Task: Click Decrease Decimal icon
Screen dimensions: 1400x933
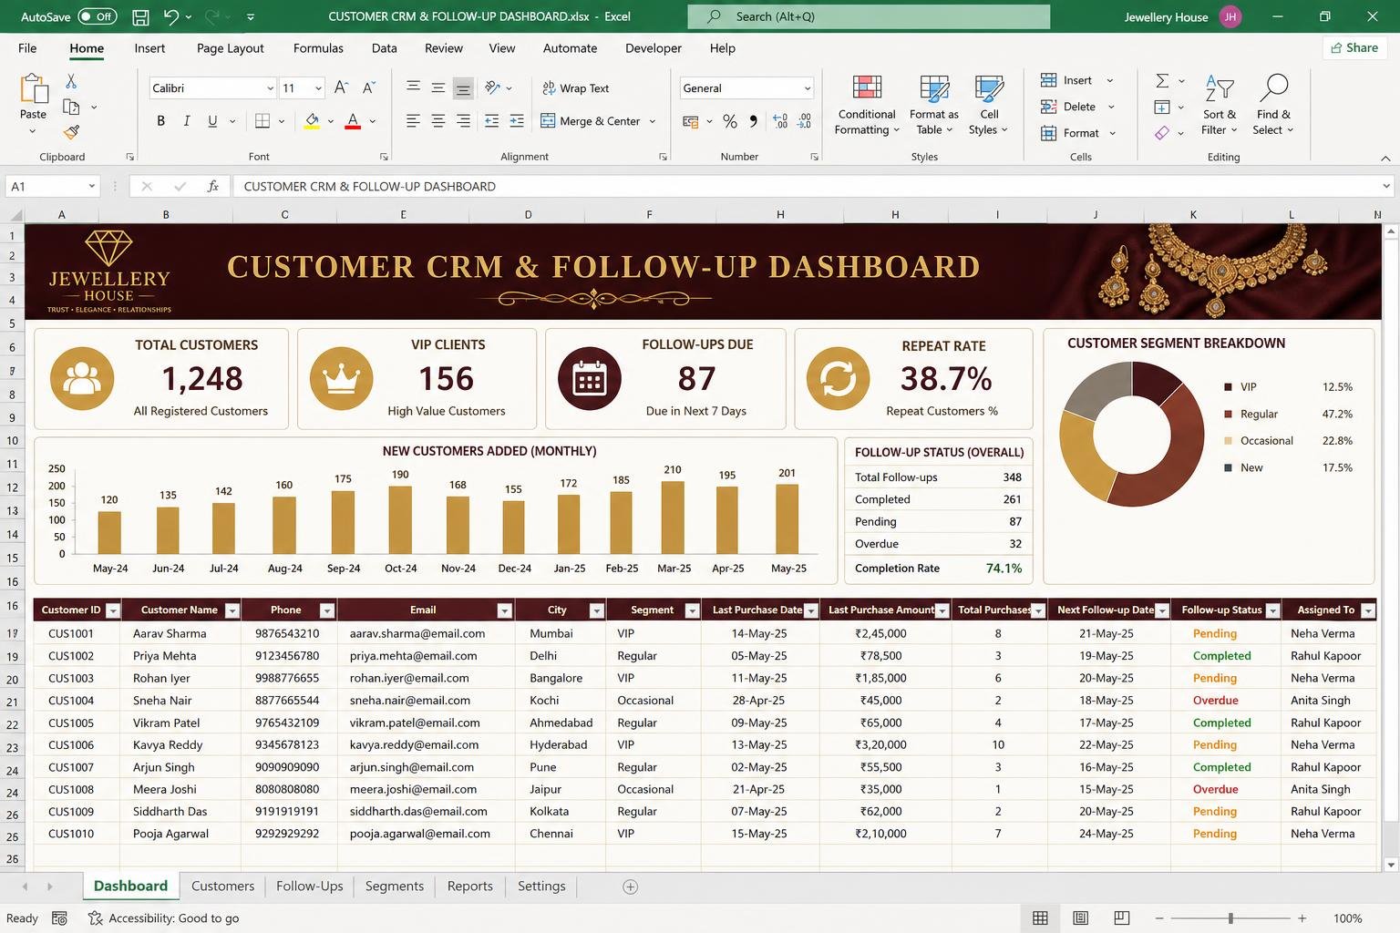Action: click(804, 121)
